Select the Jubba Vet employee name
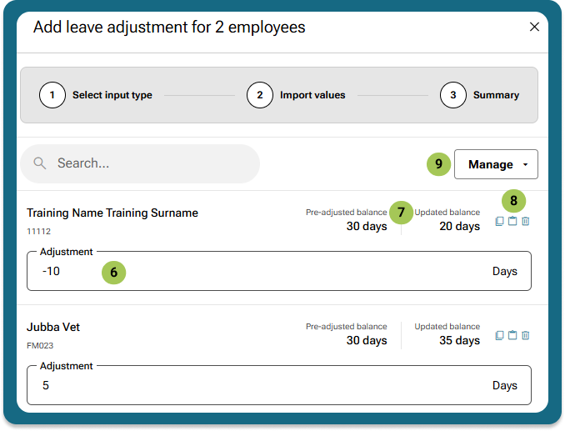The image size is (565, 431). (53, 327)
